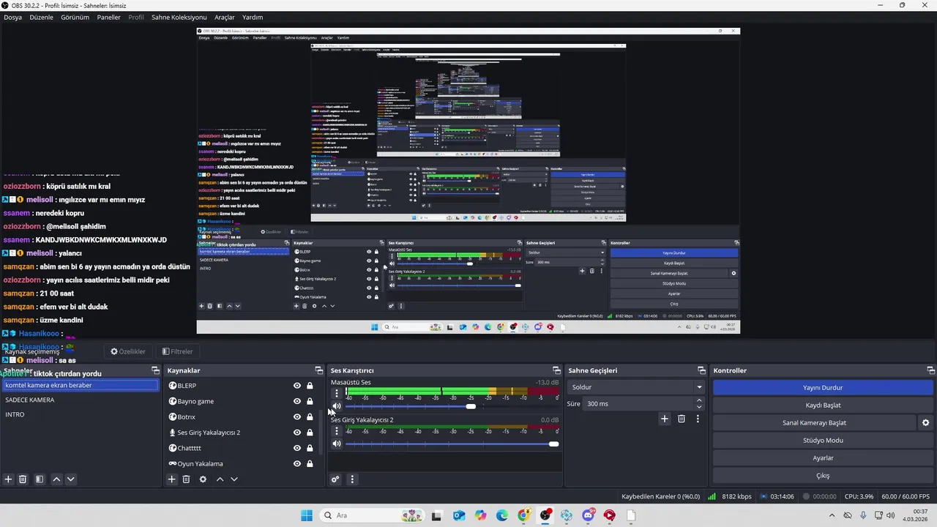Hide the Chattttt source
The width and height of the screenshot is (937, 527).
coord(297,448)
